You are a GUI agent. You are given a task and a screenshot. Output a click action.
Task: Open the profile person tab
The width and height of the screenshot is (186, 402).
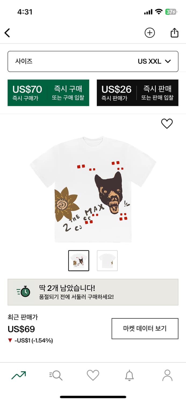(167, 375)
